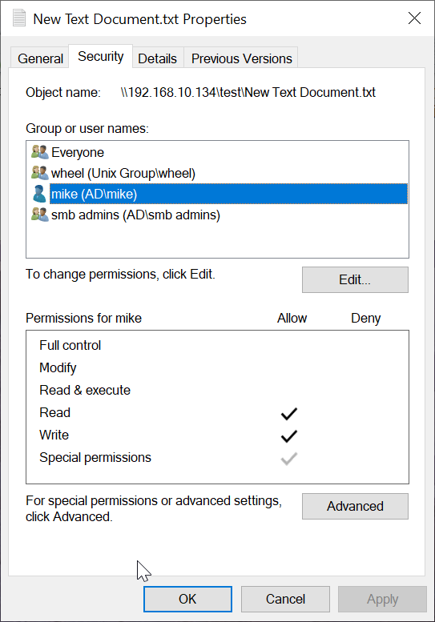Click the wheel Unix Group icon
This screenshot has height=622, width=435.
40,173
